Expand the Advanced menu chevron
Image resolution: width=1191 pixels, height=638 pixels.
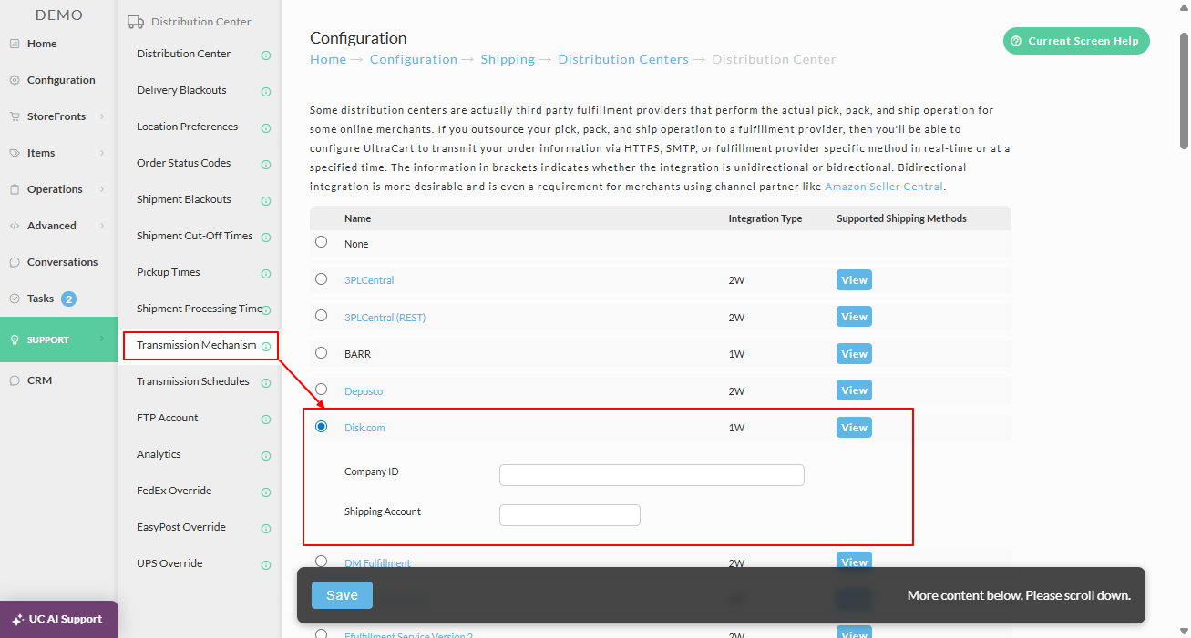click(102, 226)
